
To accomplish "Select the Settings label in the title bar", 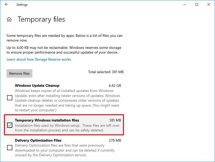I will tap(22, 4).
